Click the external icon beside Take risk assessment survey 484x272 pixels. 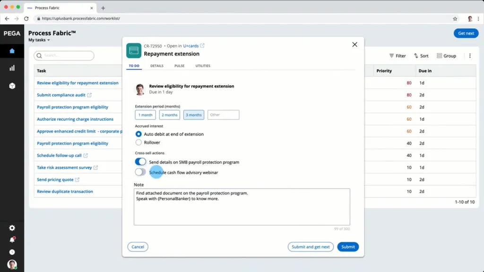(x=95, y=168)
